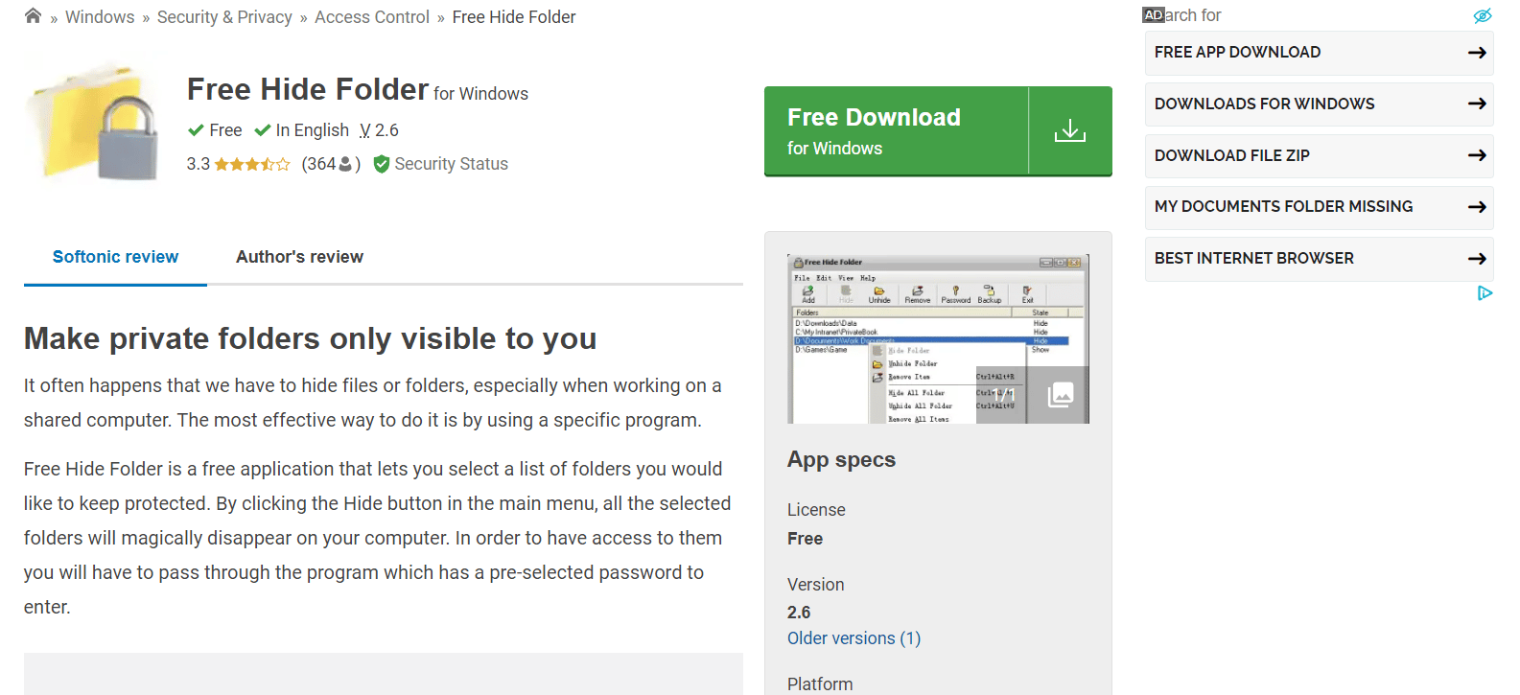Click the 'Make private folders only visible to you' heading
The width and height of the screenshot is (1520, 695).
tap(310, 338)
